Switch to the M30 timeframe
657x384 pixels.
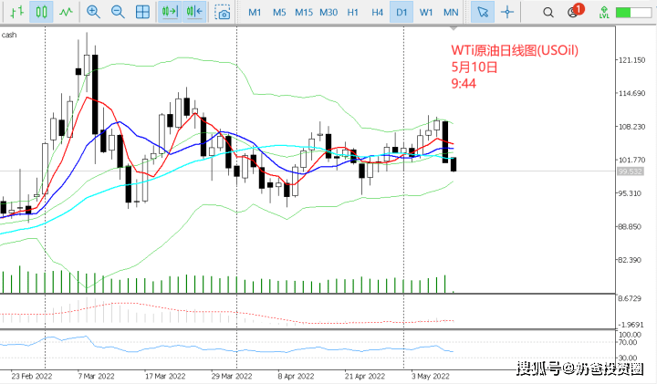(328, 12)
